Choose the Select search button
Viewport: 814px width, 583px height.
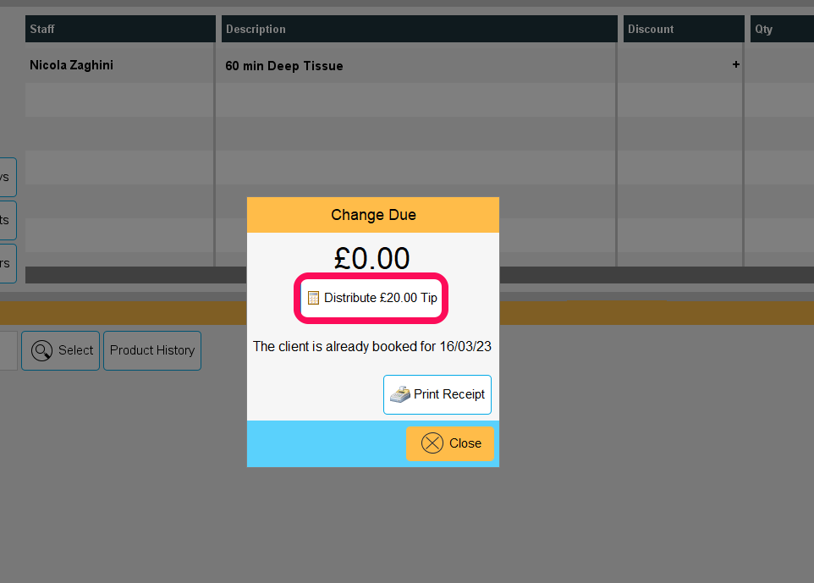pos(61,351)
